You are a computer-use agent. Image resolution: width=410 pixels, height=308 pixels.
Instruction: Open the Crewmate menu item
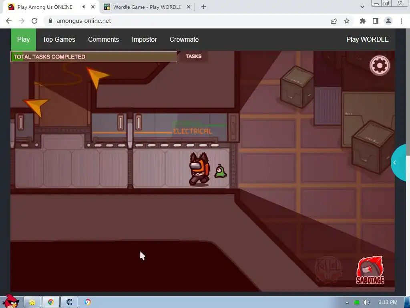(x=184, y=40)
